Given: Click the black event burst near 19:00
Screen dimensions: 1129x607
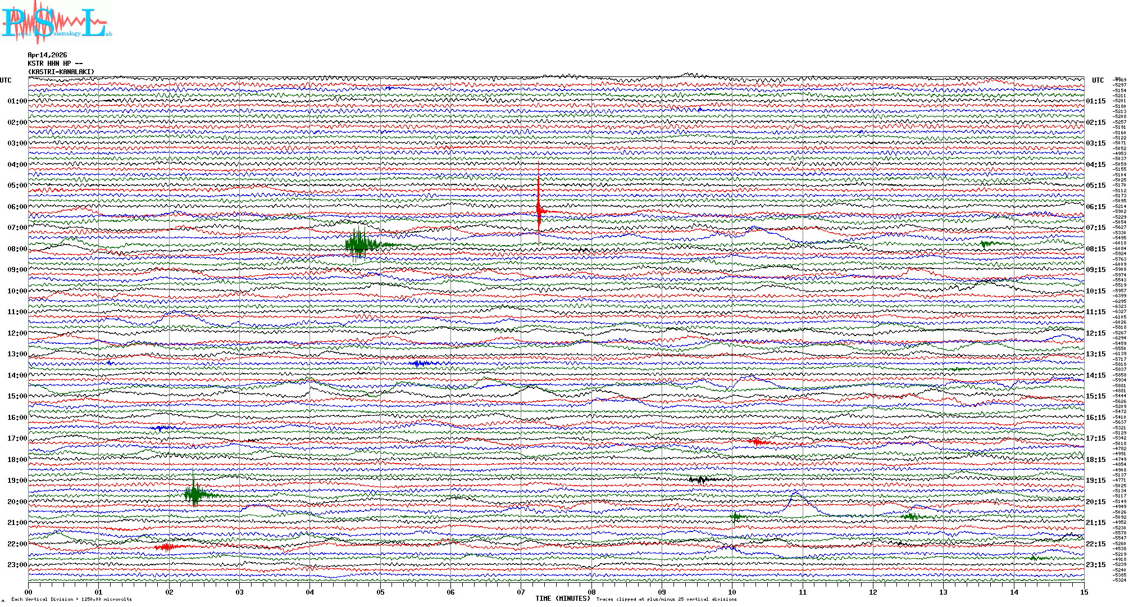Looking at the screenshot, I should coord(701,479).
